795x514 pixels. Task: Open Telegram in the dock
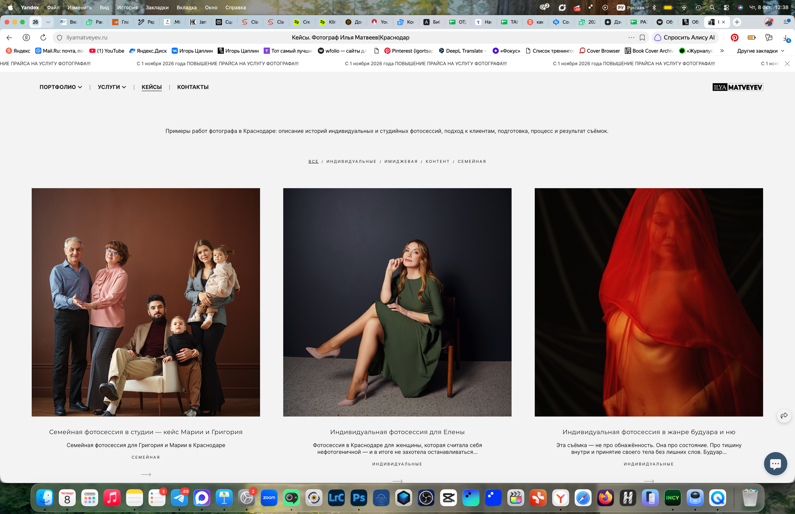coord(179,498)
